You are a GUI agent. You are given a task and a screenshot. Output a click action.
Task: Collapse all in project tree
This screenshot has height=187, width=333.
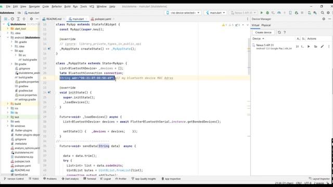click(24, 19)
